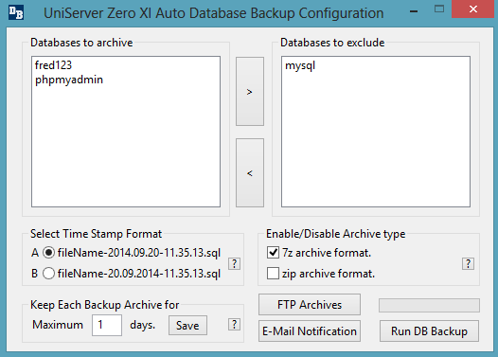This screenshot has height=357, width=498.
Task: Click fileName-2014.09.20-11.35.13.sql label
Action: pos(139,253)
